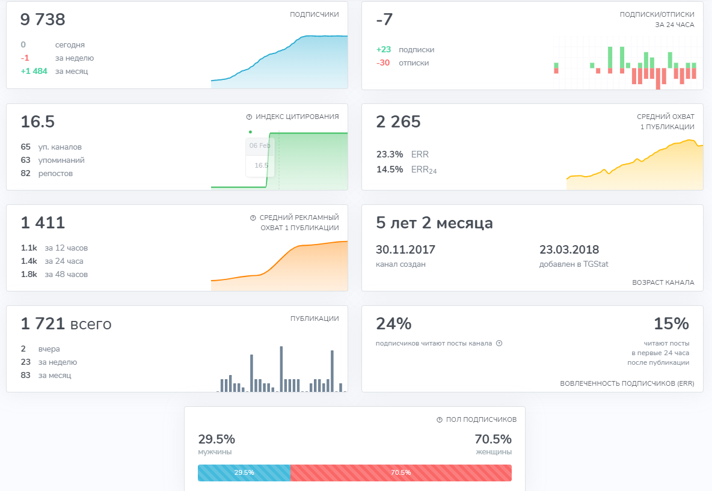The height and width of the screenshot is (491, 712).
Task: Click the 'ВОВЛЕЧЕННОСТЬ ПОДПИСЧИКОВ (ERR)' label
Action: (627, 383)
